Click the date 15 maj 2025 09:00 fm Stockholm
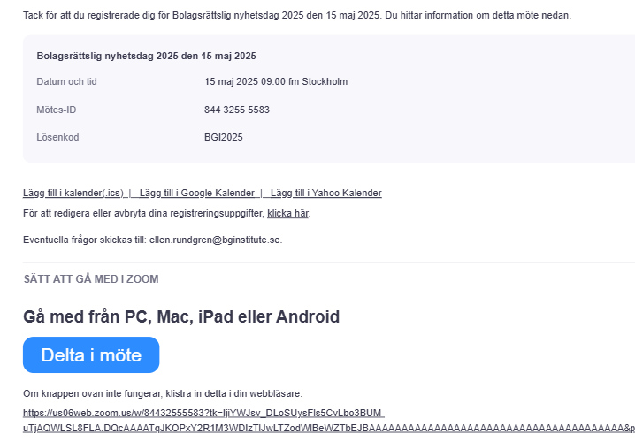The height and width of the screenshot is (441, 635). point(276,82)
